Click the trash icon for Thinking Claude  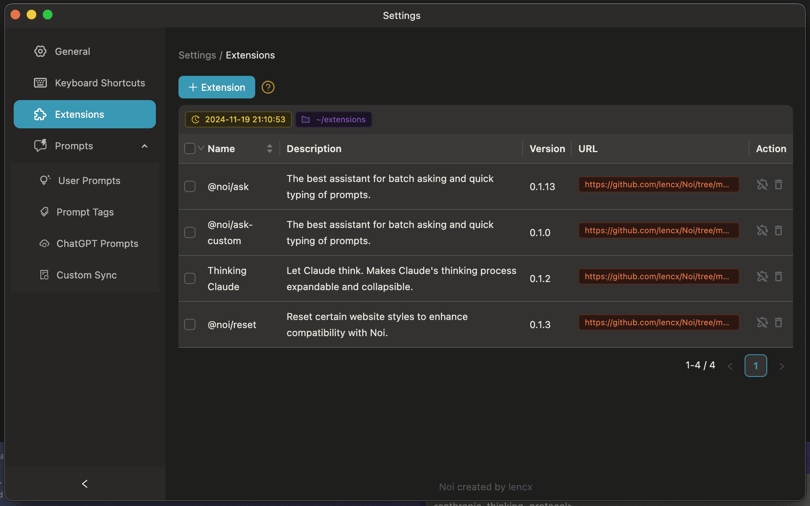pyautogui.click(x=779, y=277)
